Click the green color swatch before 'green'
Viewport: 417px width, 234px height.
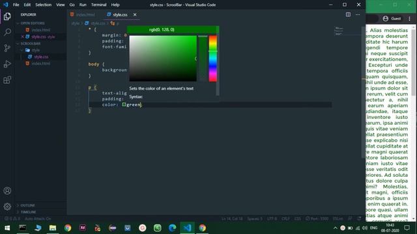(x=124, y=105)
